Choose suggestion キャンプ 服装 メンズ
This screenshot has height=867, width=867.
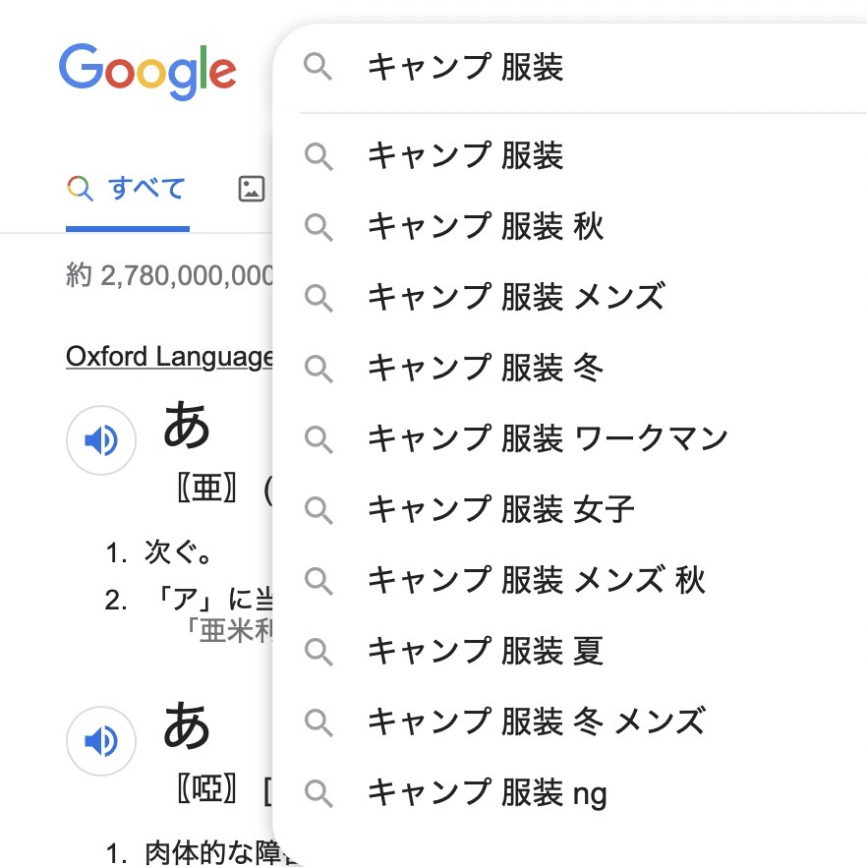[516, 297]
